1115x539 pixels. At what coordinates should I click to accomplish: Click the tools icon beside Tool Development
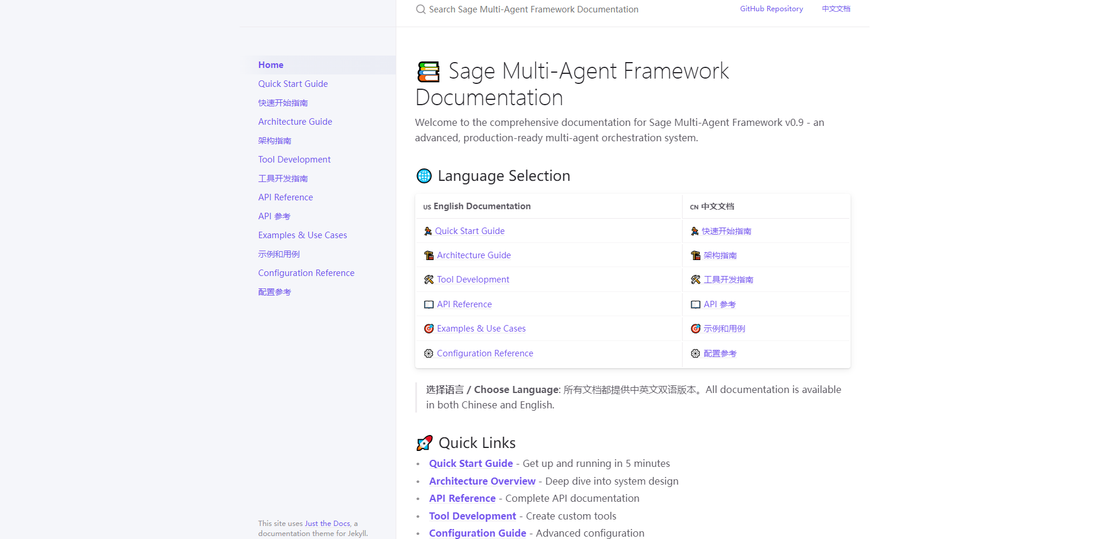tap(428, 280)
